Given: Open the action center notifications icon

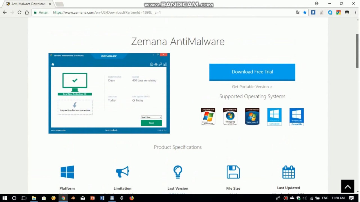Looking at the screenshot, I should pyautogui.click(x=352, y=198).
